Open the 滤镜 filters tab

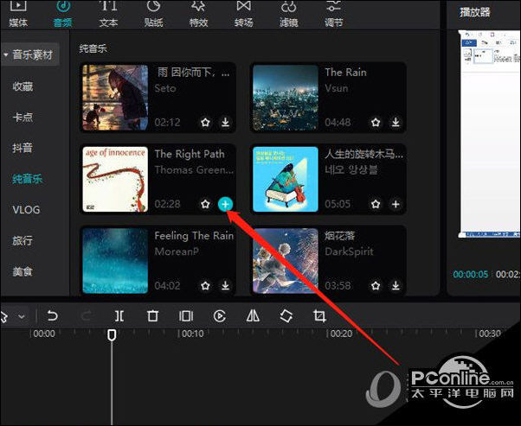288,14
